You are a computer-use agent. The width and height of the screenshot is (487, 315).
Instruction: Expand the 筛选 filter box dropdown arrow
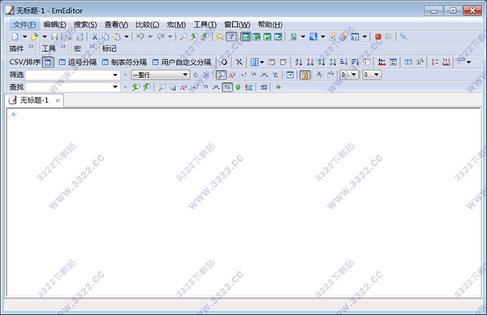click(x=115, y=75)
